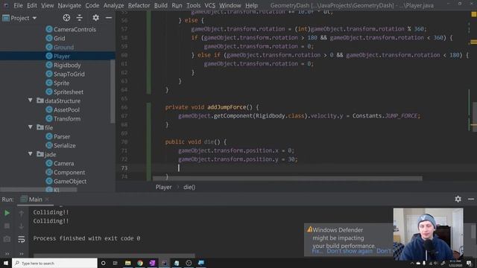Screen dimensions: 477x268
Task: Open the Ground class file
Action: point(63,47)
